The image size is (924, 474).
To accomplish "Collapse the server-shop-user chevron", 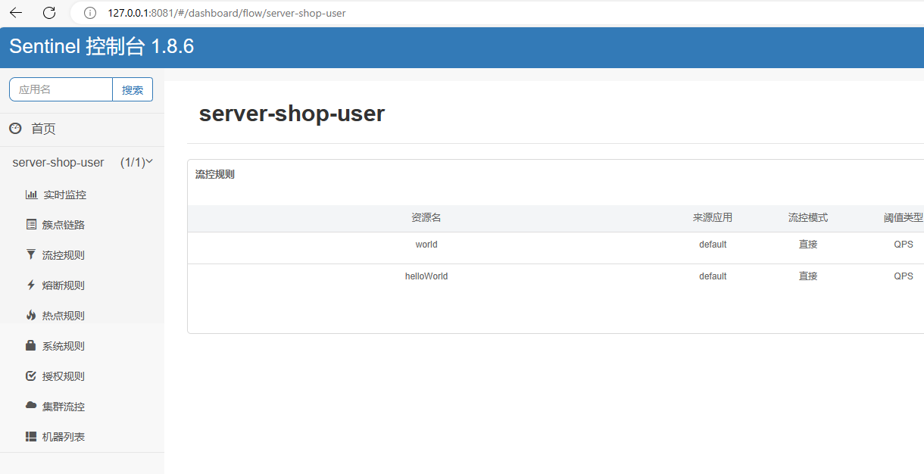I will pyautogui.click(x=149, y=161).
